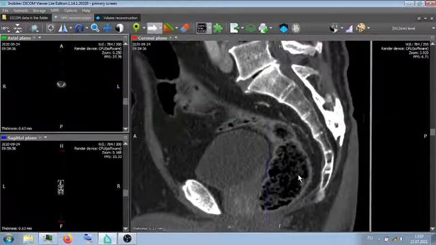Open Firefox from the taskbar

pyautogui.click(x=67, y=239)
